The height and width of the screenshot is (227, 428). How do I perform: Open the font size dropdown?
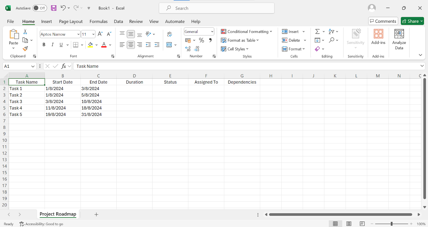tap(93, 34)
